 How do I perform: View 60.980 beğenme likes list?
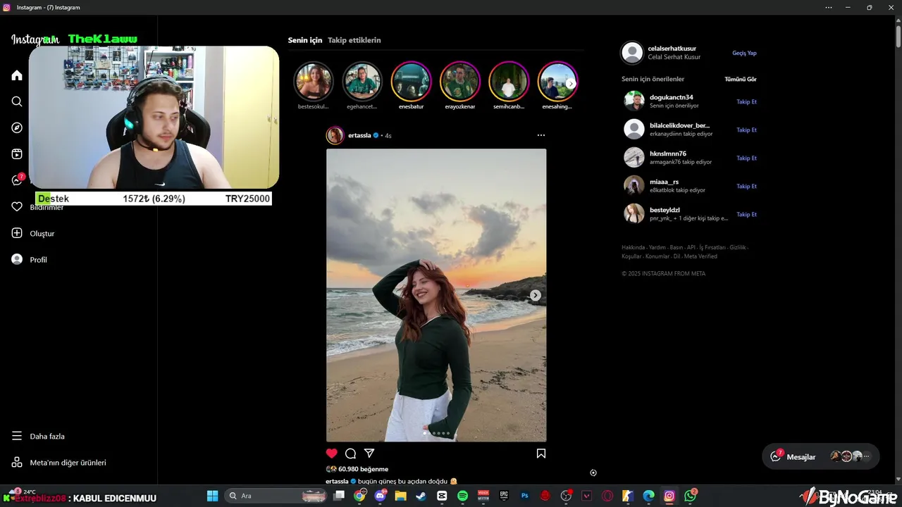363,469
